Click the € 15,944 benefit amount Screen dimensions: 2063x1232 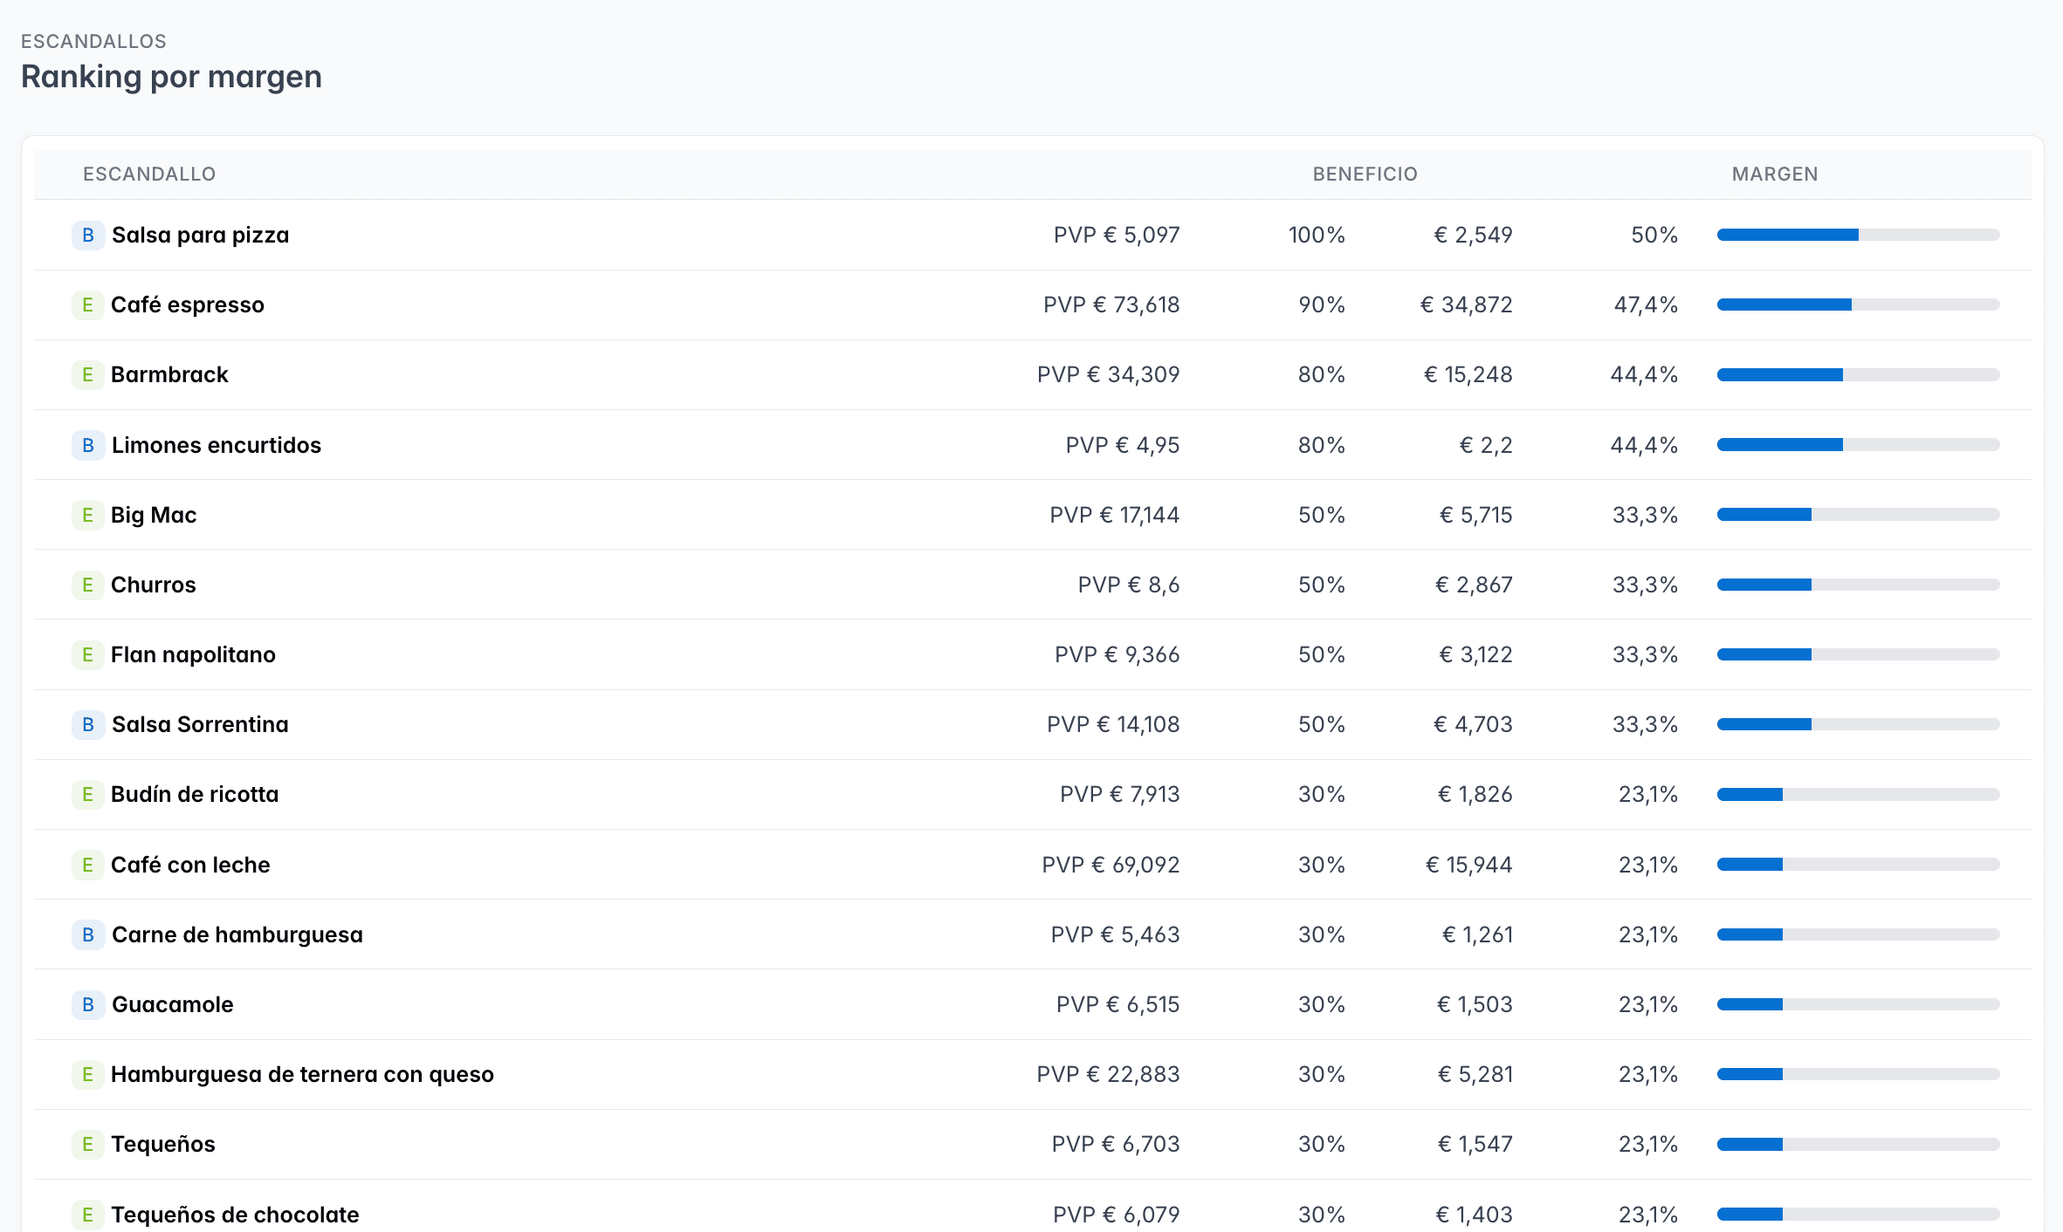(1469, 865)
